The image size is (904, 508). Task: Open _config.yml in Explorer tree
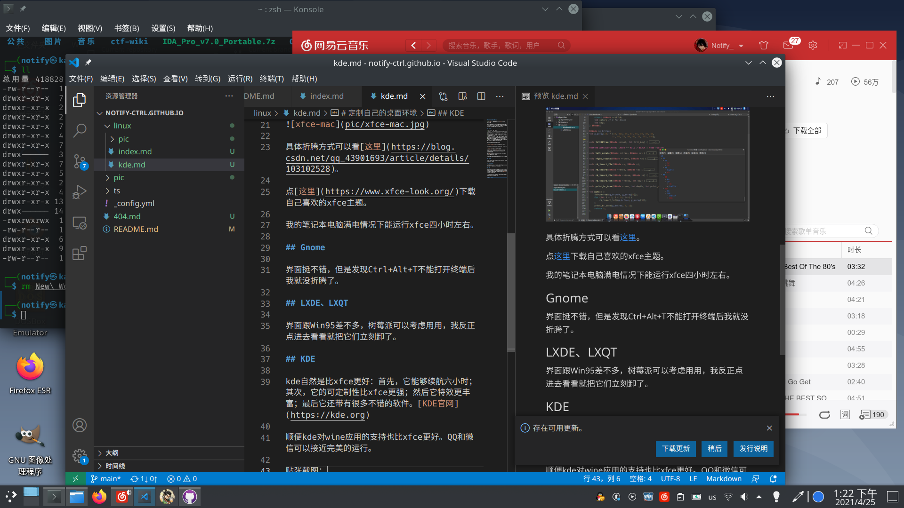click(169, 203)
